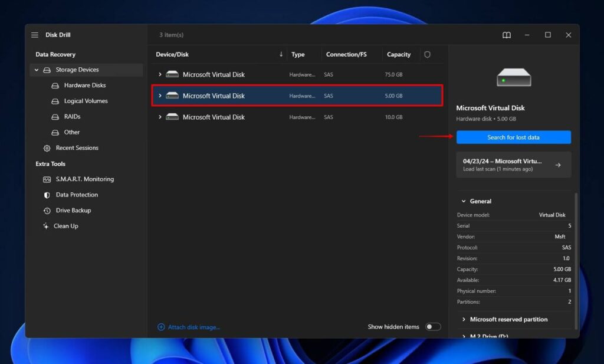Viewport: 604px width, 364px height.
Task: Select the Hardware Disks sidebar icon
Action: (x=56, y=85)
